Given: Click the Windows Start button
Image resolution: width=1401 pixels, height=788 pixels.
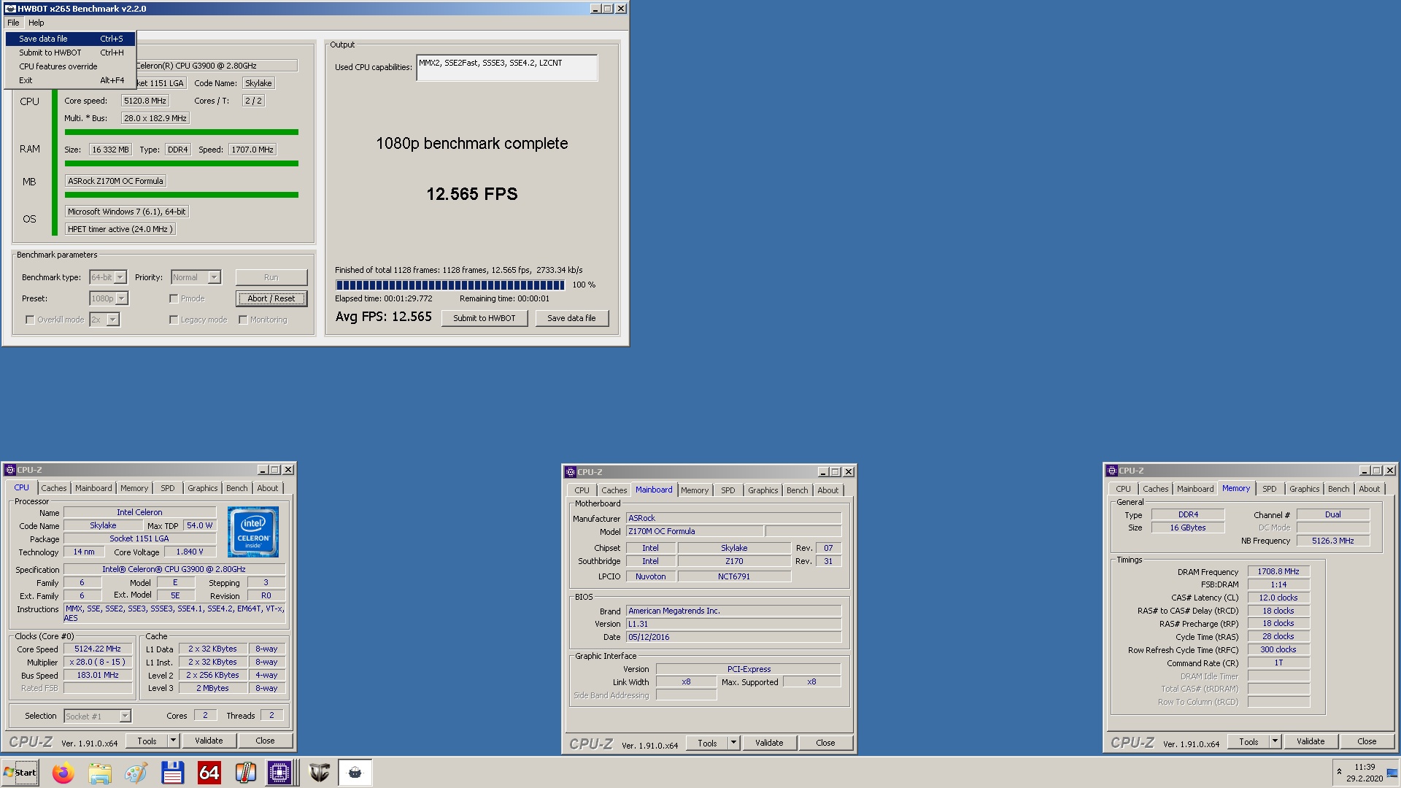Looking at the screenshot, I should (x=20, y=773).
